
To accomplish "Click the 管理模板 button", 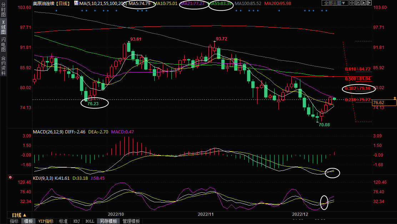I will pos(131,221).
